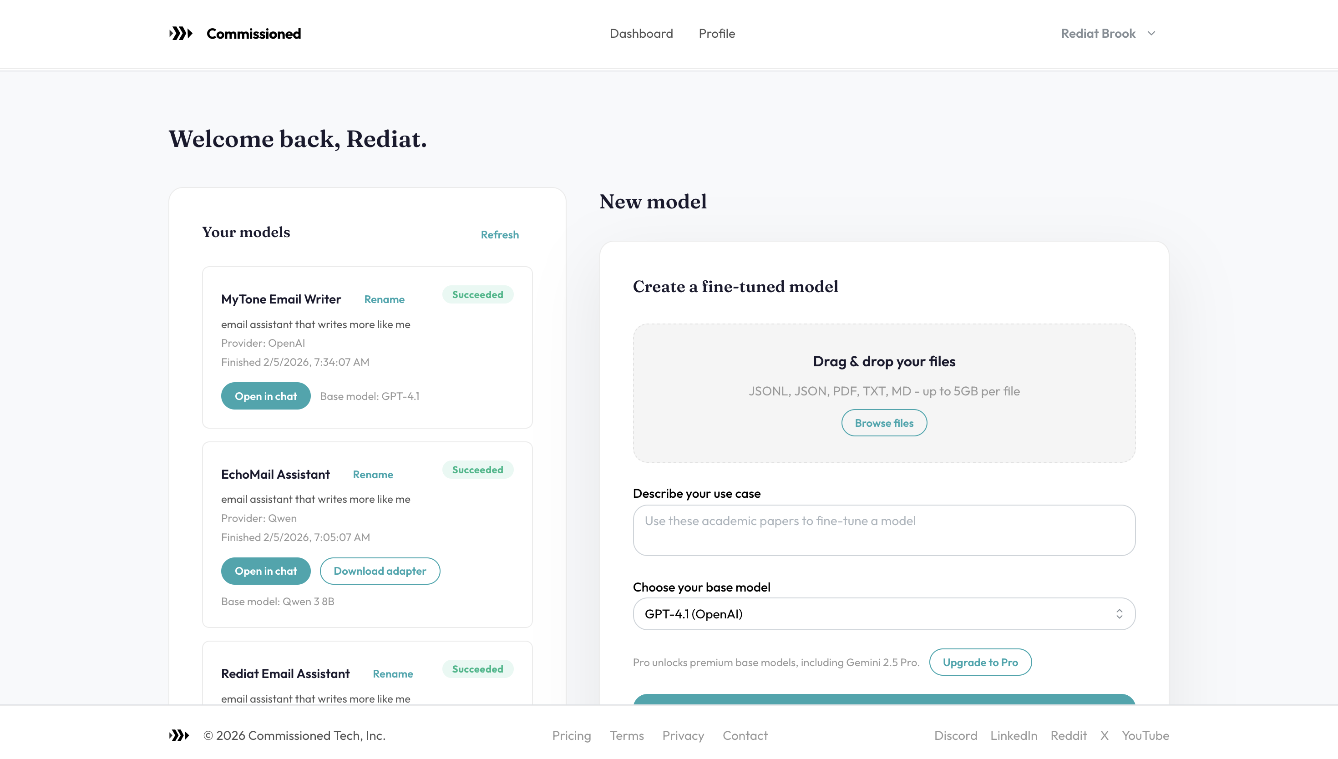
Task: Click the use case description field
Action: pos(883,530)
